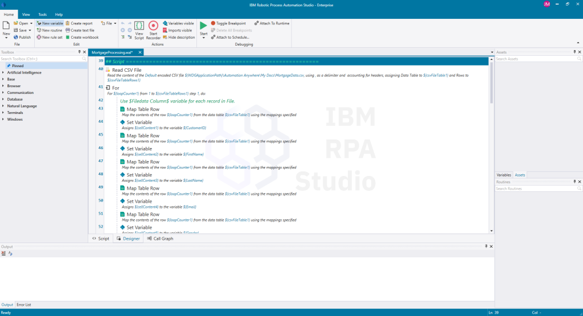Pin the Output panel
The width and height of the screenshot is (583, 316).
point(486,246)
